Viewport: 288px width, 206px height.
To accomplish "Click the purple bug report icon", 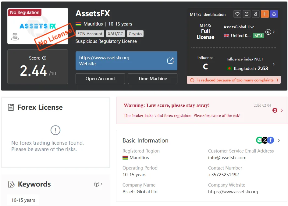I will point(274,14).
